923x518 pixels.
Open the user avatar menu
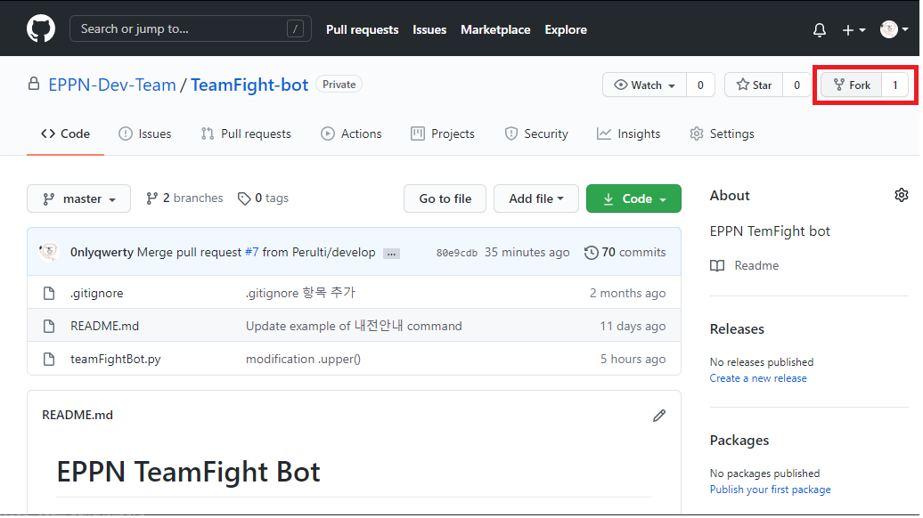coord(894,28)
